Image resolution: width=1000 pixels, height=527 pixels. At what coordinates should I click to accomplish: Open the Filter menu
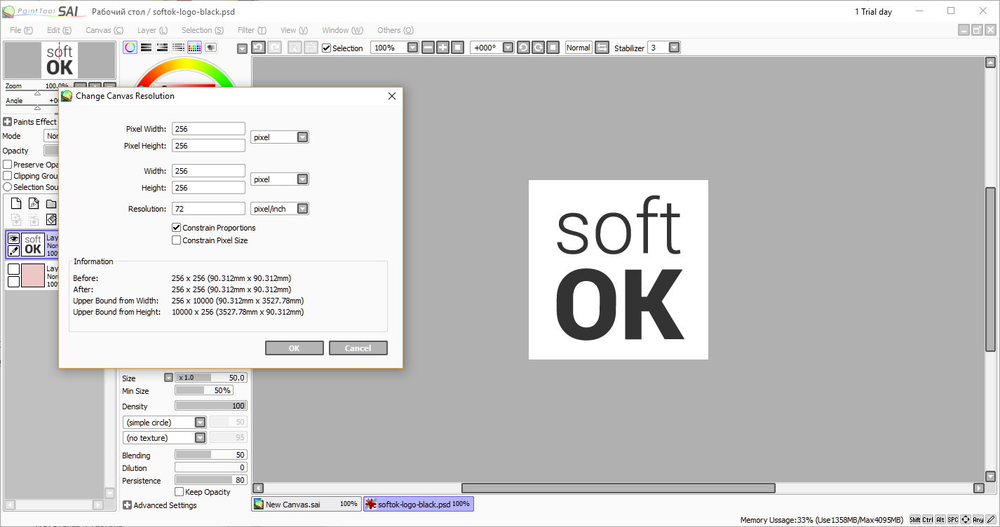click(x=252, y=30)
